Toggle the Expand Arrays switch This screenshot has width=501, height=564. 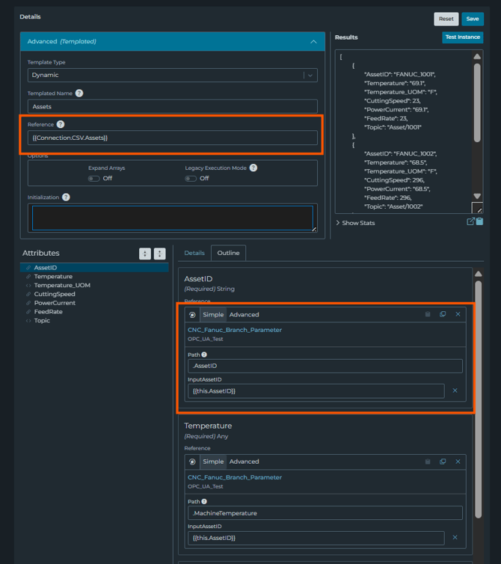point(93,179)
